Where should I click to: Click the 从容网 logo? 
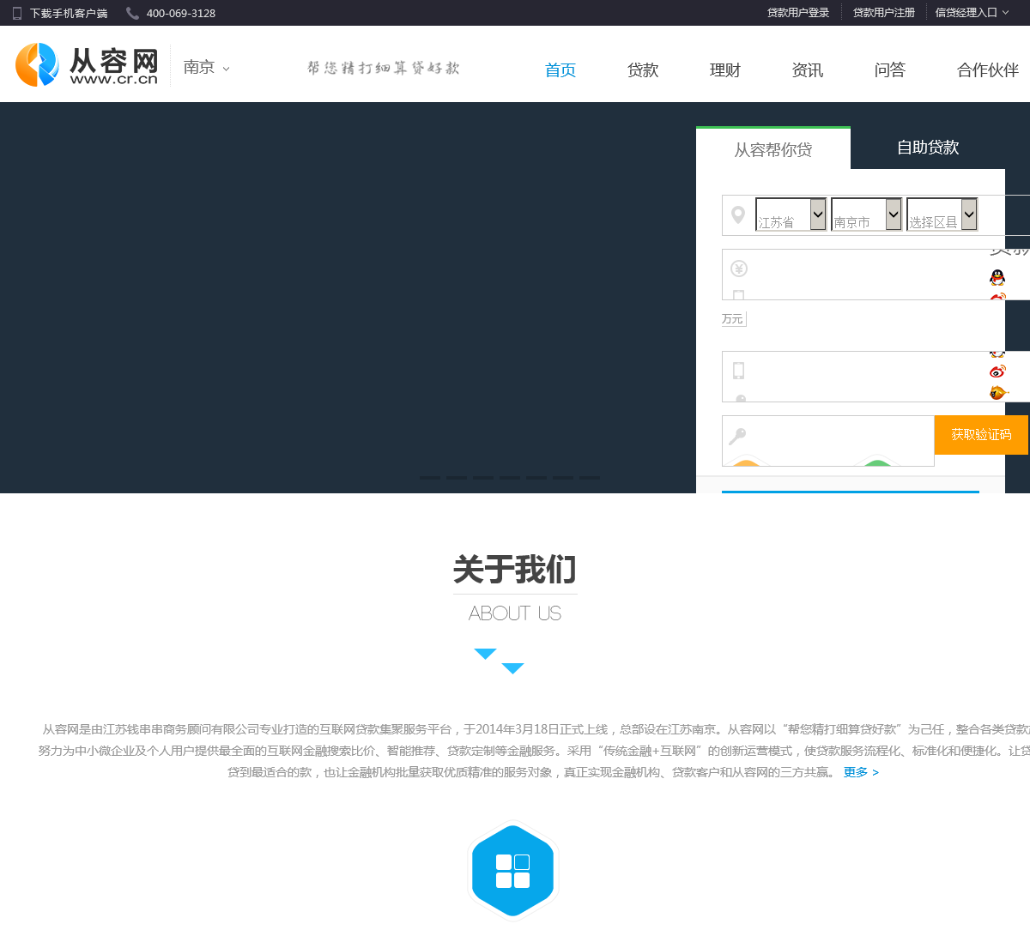click(x=87, y=64)
